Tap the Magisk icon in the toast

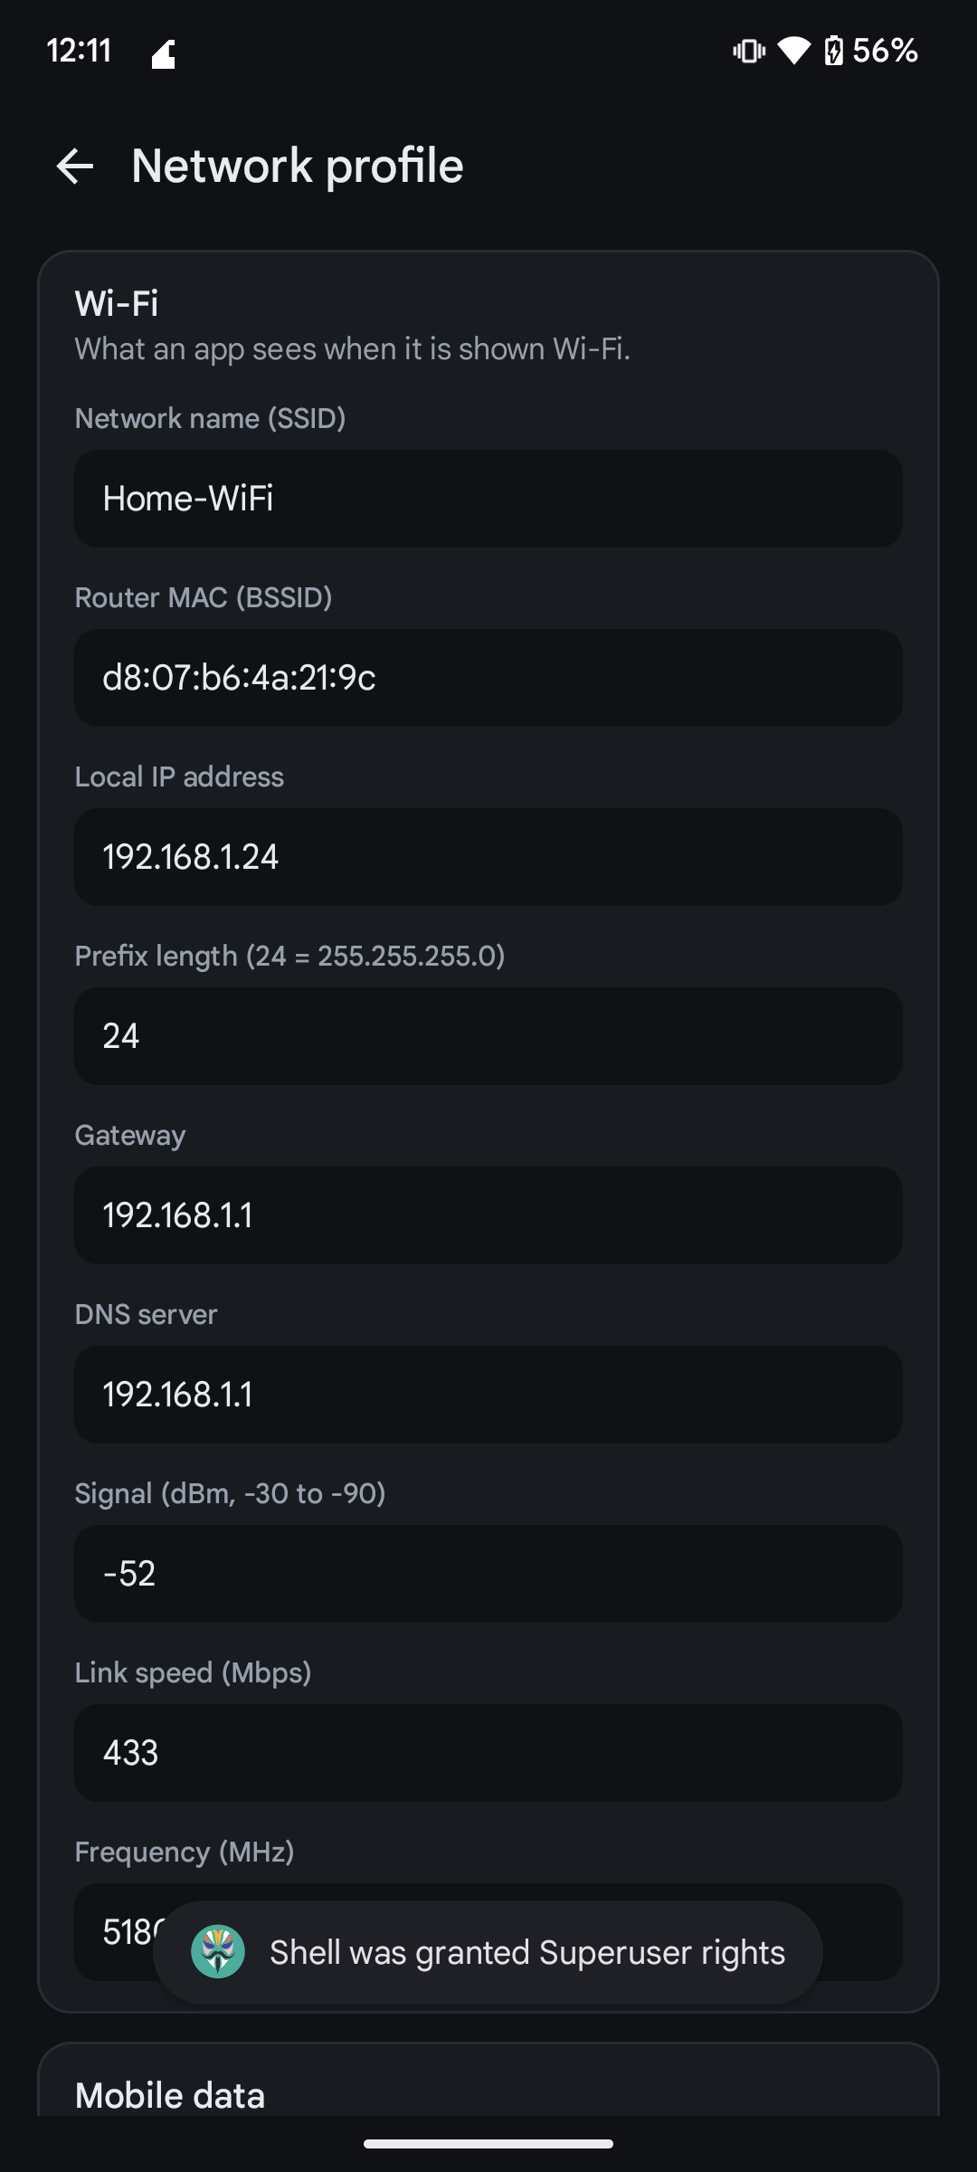pos(218,1951)
